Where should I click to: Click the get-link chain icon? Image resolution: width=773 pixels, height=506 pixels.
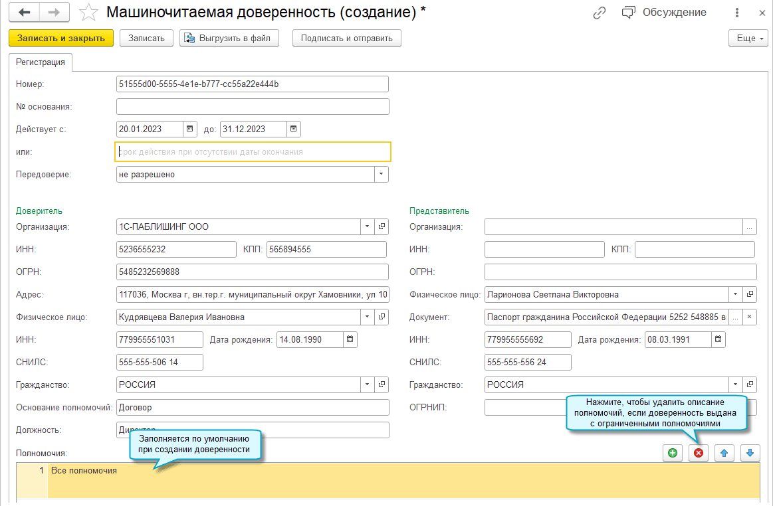pos(599,12)
